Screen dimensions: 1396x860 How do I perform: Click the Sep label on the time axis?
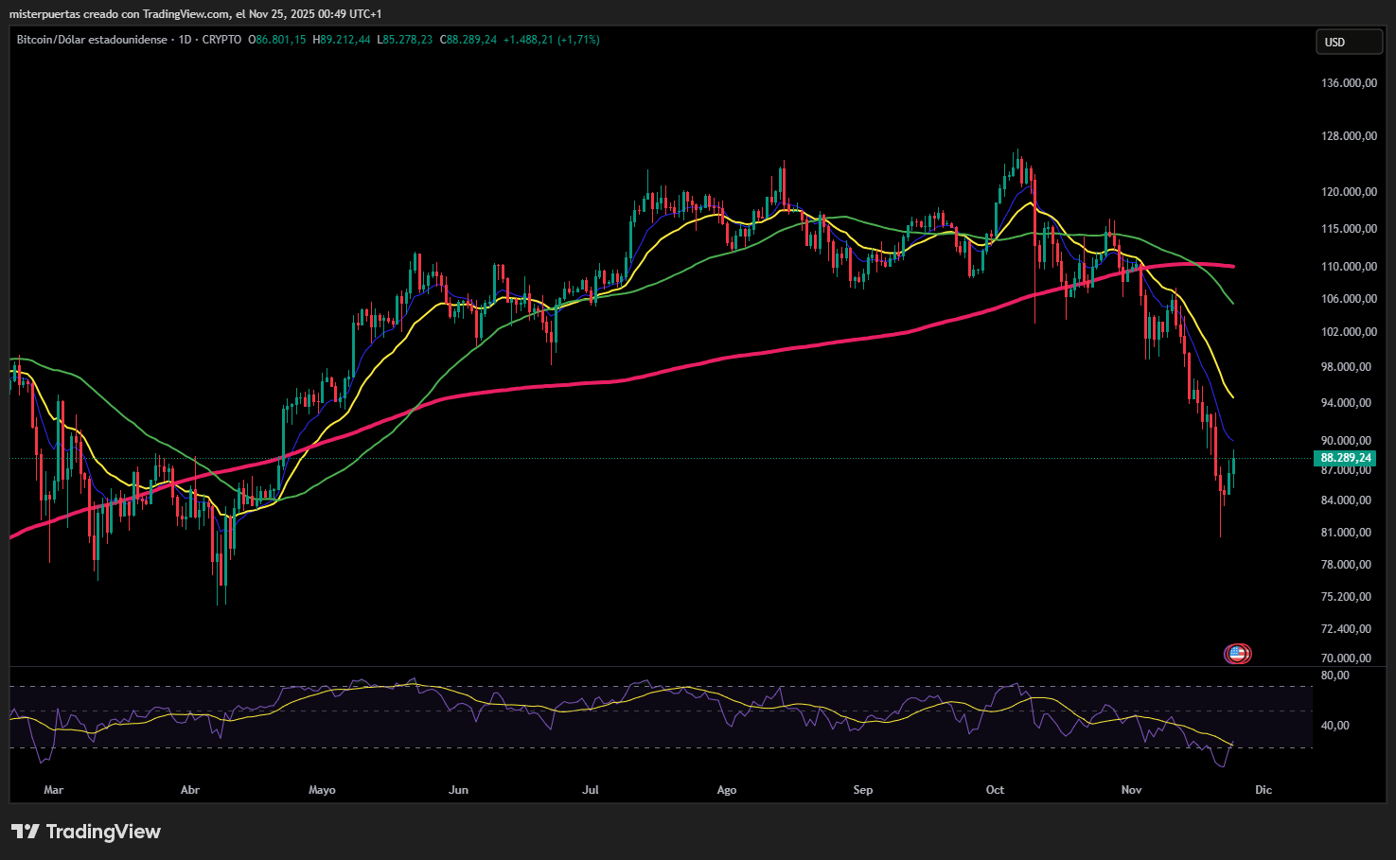coord(863,790)
